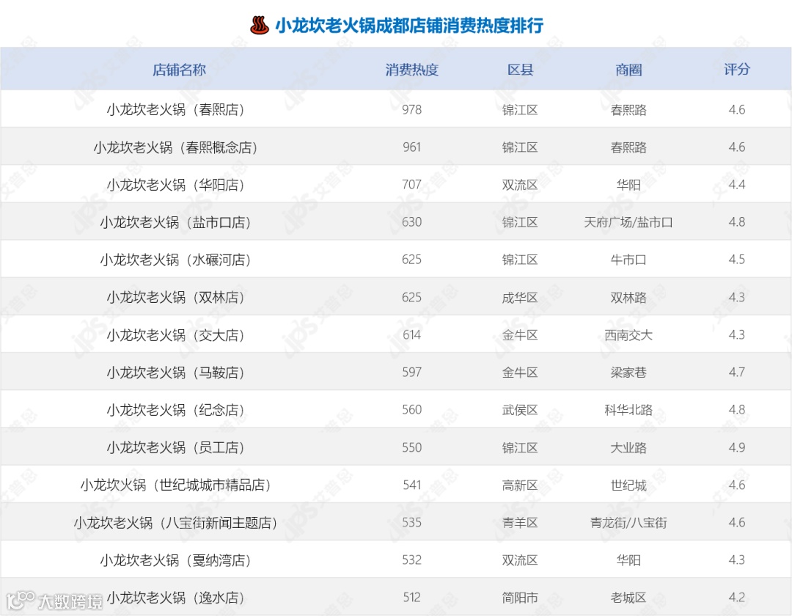Click business area 梁家巷

628,373
